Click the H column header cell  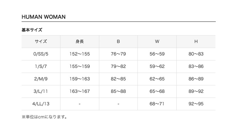pos(196,41)
